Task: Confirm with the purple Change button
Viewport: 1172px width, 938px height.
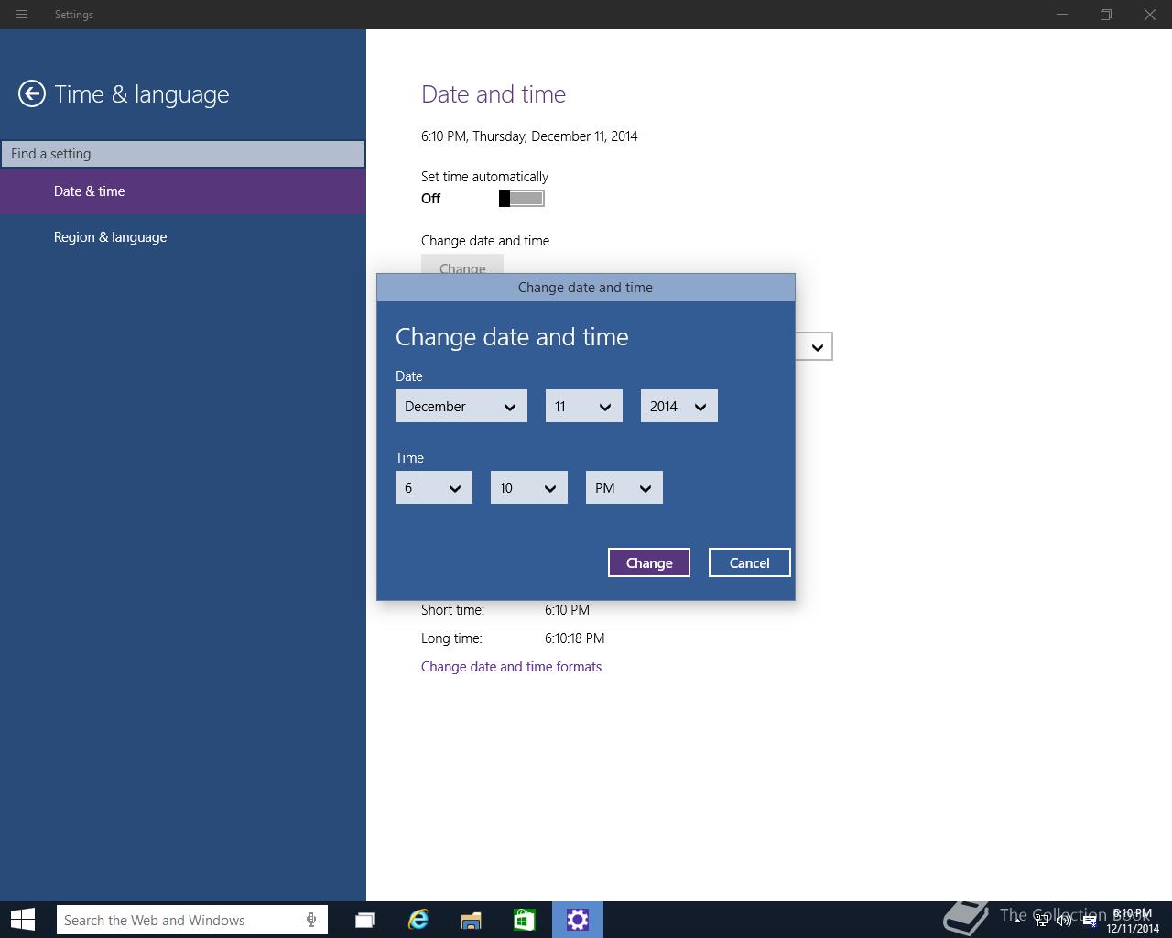Action: [x=649, y=563]
